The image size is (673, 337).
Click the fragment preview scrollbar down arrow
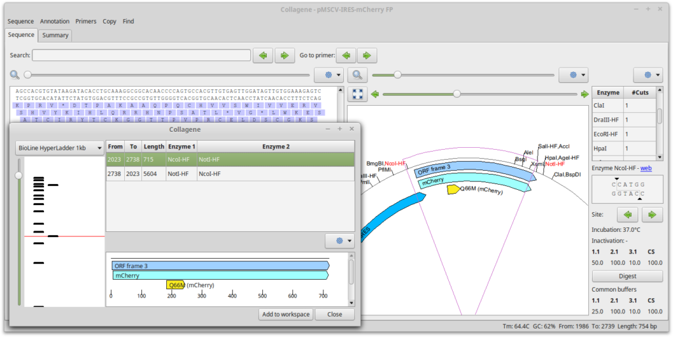[352, 303]
